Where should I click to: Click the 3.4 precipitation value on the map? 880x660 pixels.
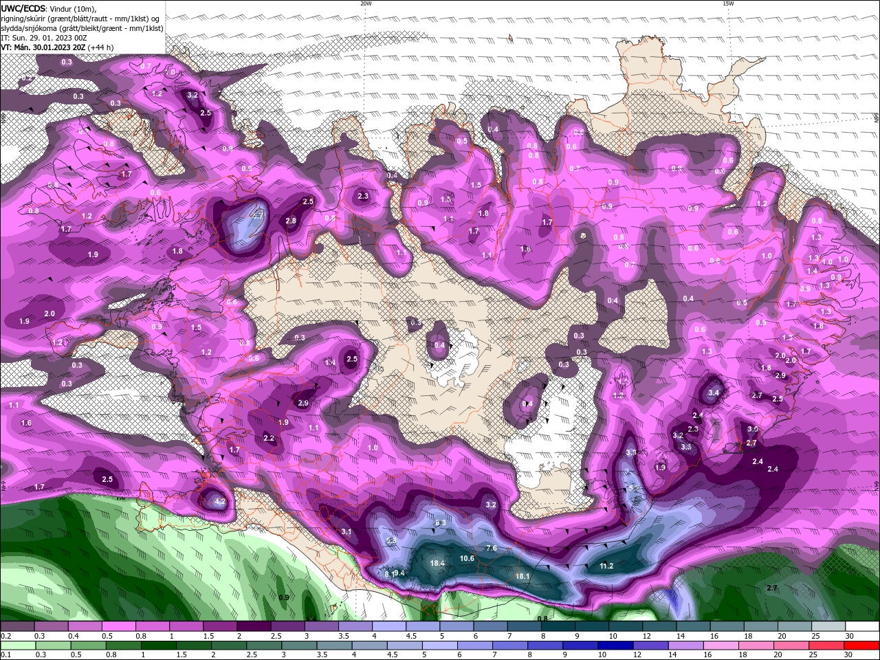coord(714,393)
